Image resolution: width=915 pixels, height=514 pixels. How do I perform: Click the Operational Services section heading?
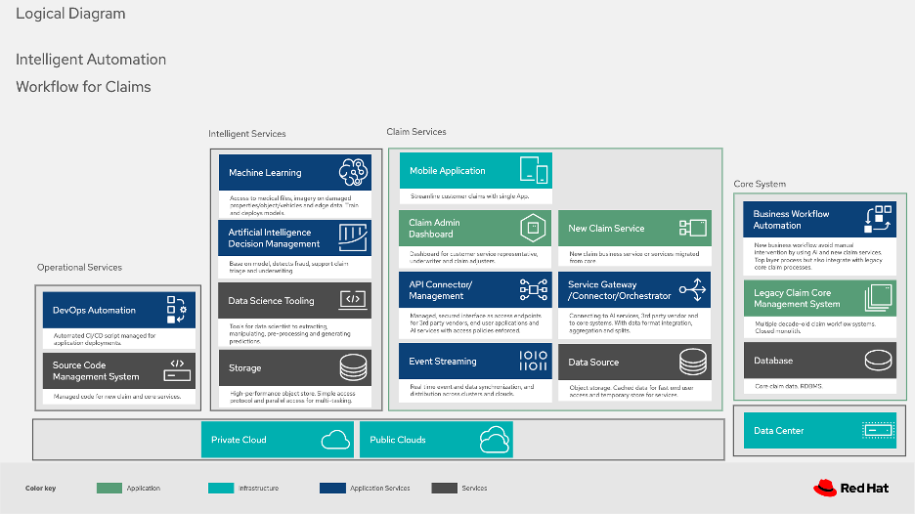pyautogui.click(x=79, y=267)
